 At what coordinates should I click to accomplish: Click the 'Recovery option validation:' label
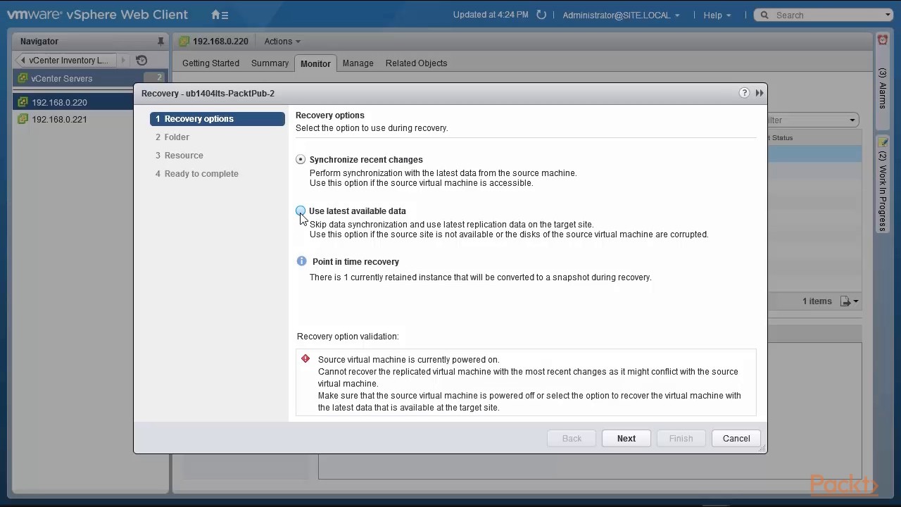pyautogui.click(x=348, y=337)
